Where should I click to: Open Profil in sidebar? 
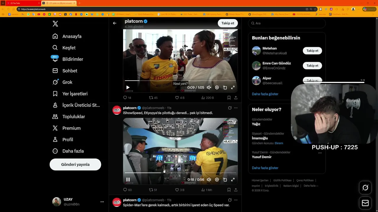pyautogui.click(x=63, y=140)
